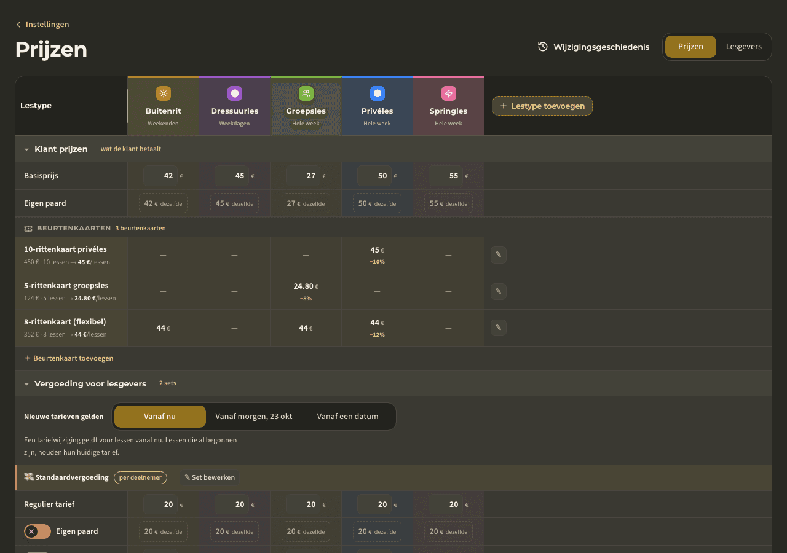Go back to Instellingen
787x553 pixels.
click(42, 25)
